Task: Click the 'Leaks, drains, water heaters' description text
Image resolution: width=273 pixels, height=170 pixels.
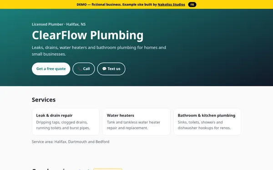Action: 99,51
